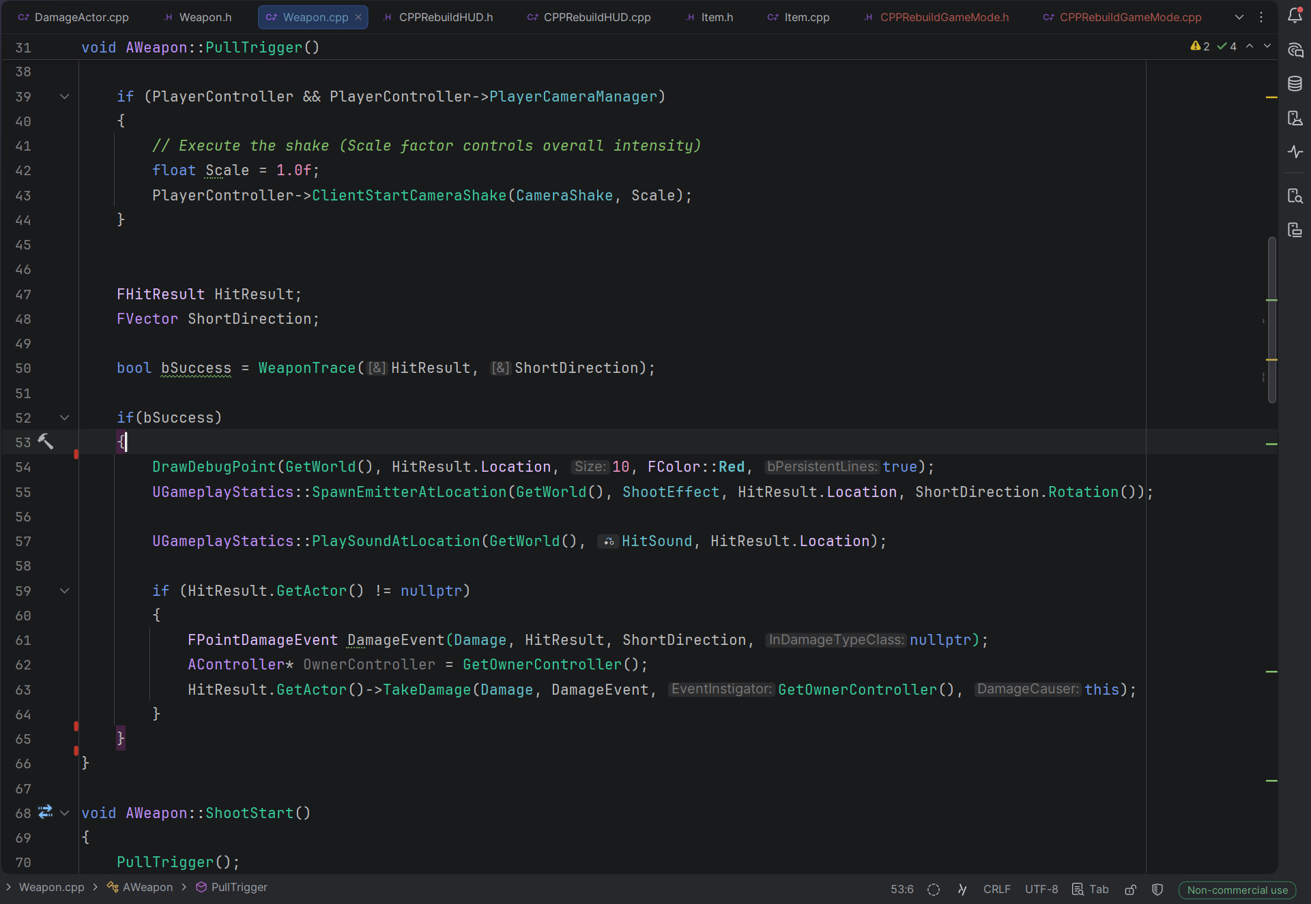Click ClientStartCameraShake on line 43
This screenshot has height=904, width=1311.
(409, 195)
